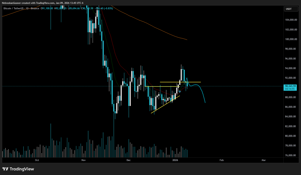The image size is (301, 175).
Task: Click the 80,000.00 price axis label
Action: tap(290, 136)
